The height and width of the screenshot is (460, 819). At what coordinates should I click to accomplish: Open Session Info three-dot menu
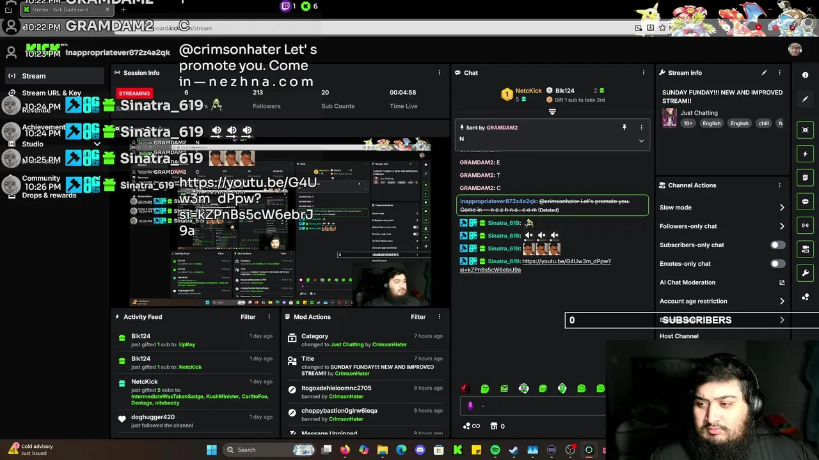click(439, 73)
